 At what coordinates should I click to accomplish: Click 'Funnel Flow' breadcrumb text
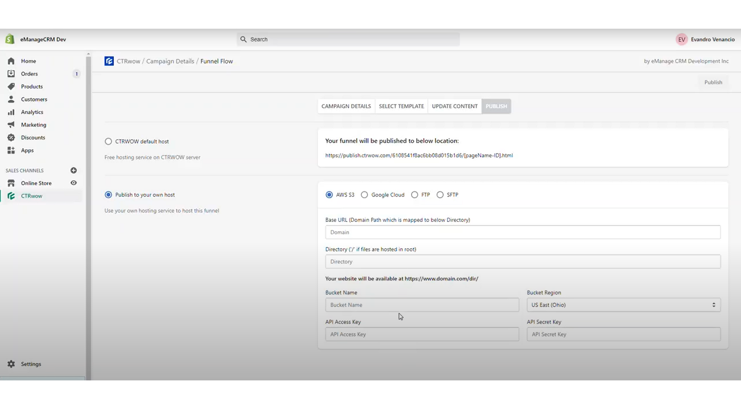(217, 61)
